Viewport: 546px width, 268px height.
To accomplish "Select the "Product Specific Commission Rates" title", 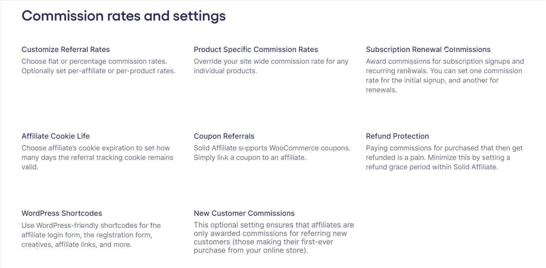I will click(256, 49).
